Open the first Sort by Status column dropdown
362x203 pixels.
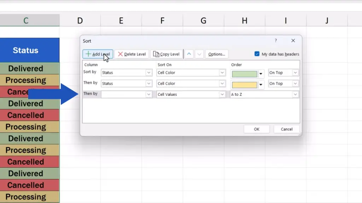(x=149, y=73)
